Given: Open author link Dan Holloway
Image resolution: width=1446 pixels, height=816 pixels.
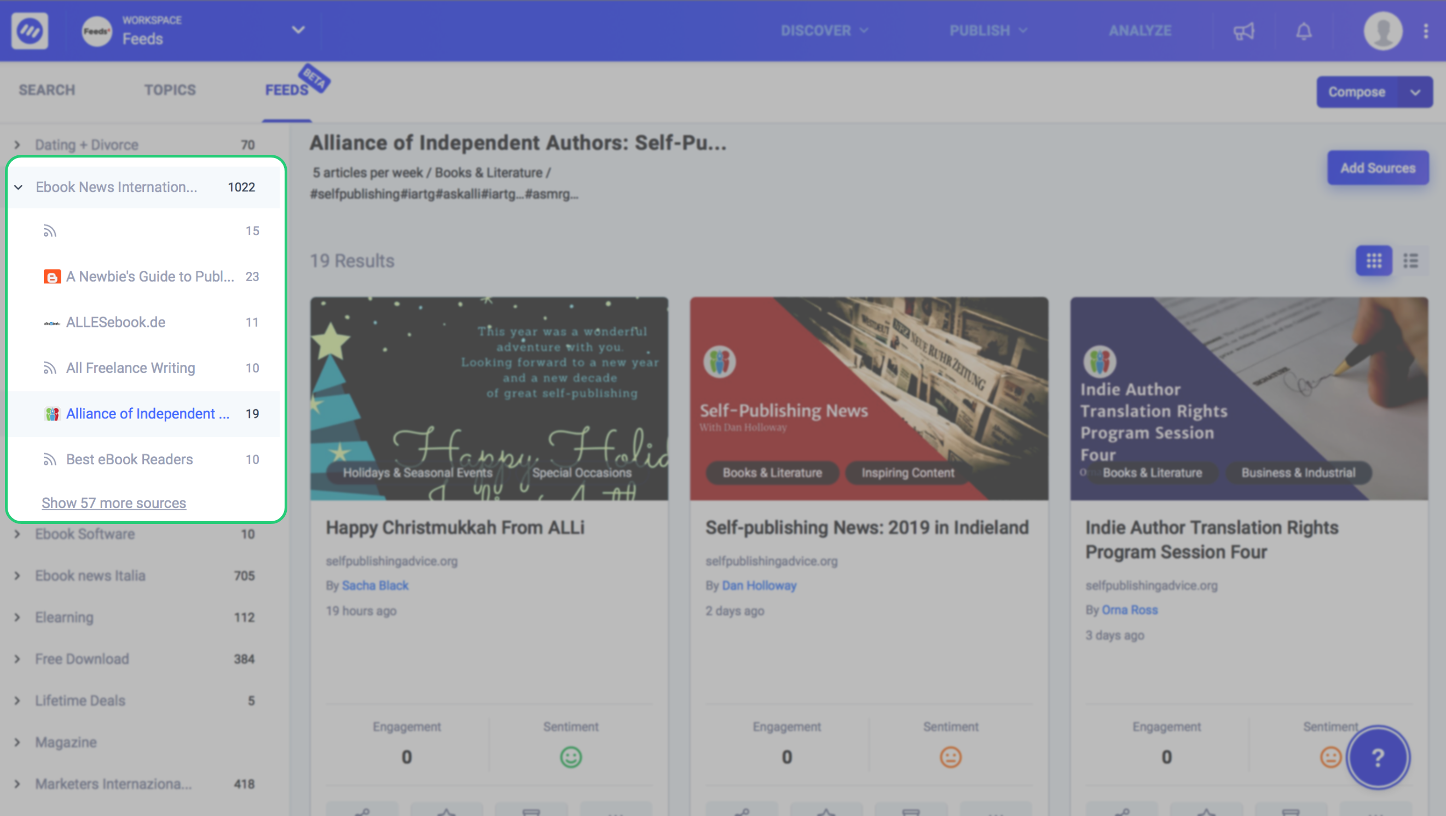Looking at the screenshot, I should [759, 586].
